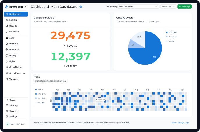Go to the API Logs label
This screenshot has width=200, height=132.
tap(14, 105)
